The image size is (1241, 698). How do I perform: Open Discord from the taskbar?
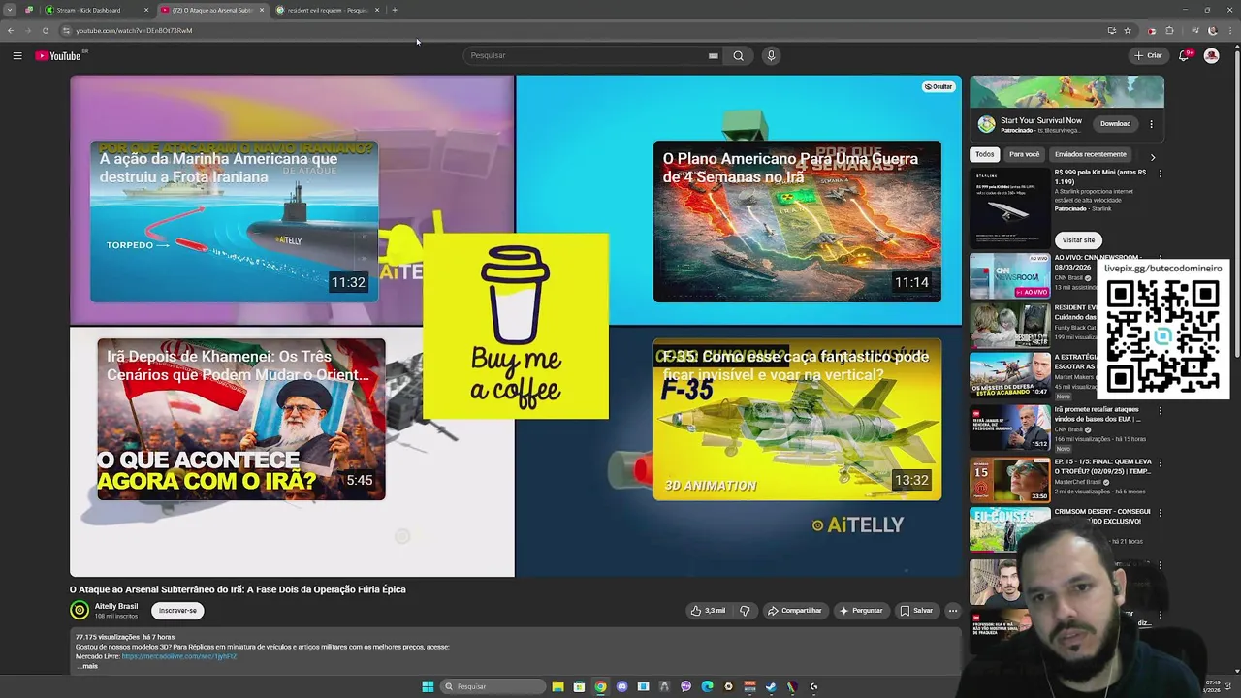tap(621, 686)
